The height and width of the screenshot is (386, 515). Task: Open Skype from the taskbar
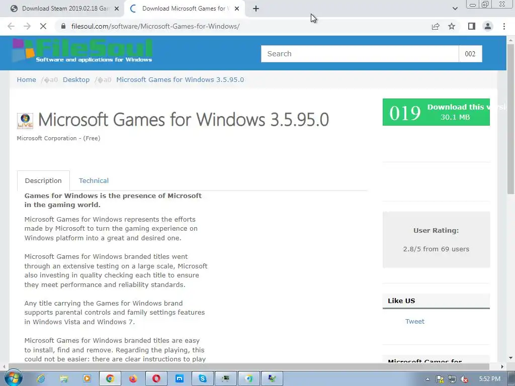point(203,378)
